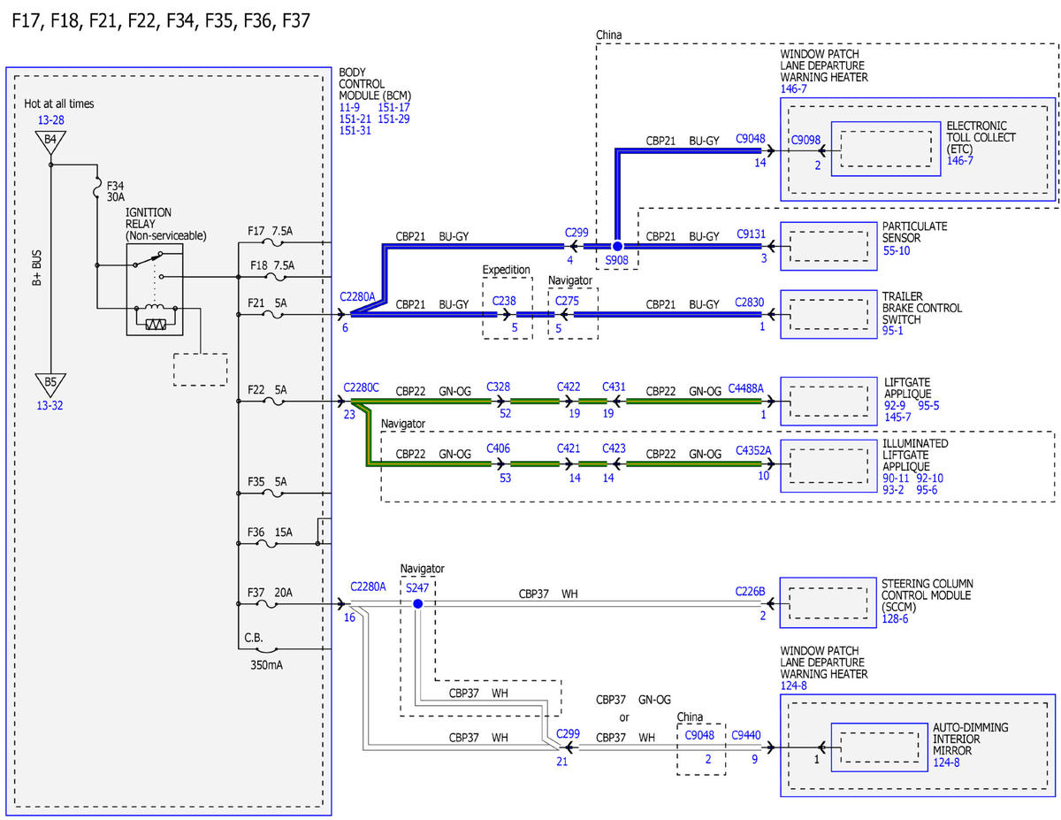Select Expedition connector C238
Viewport: 1061px width, 820px height.
pos(505,301)
